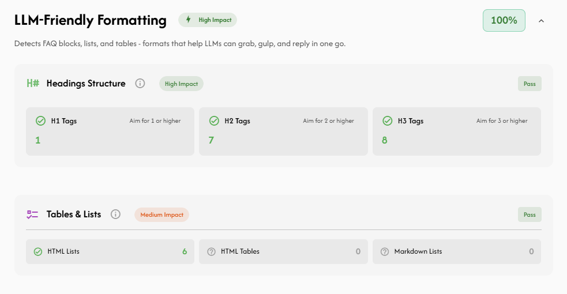The height and width of the screenshot is (294, 567).
Task: Click the Tables & Lists Pass badge
Action: point(529,214)
